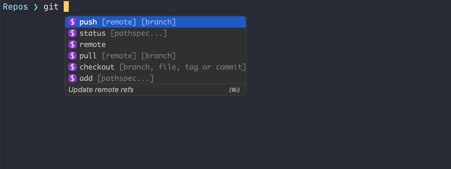Pick the remote subcommand from the list
The width and height of the screenshot is (451, 169).
tap(92, 45)
